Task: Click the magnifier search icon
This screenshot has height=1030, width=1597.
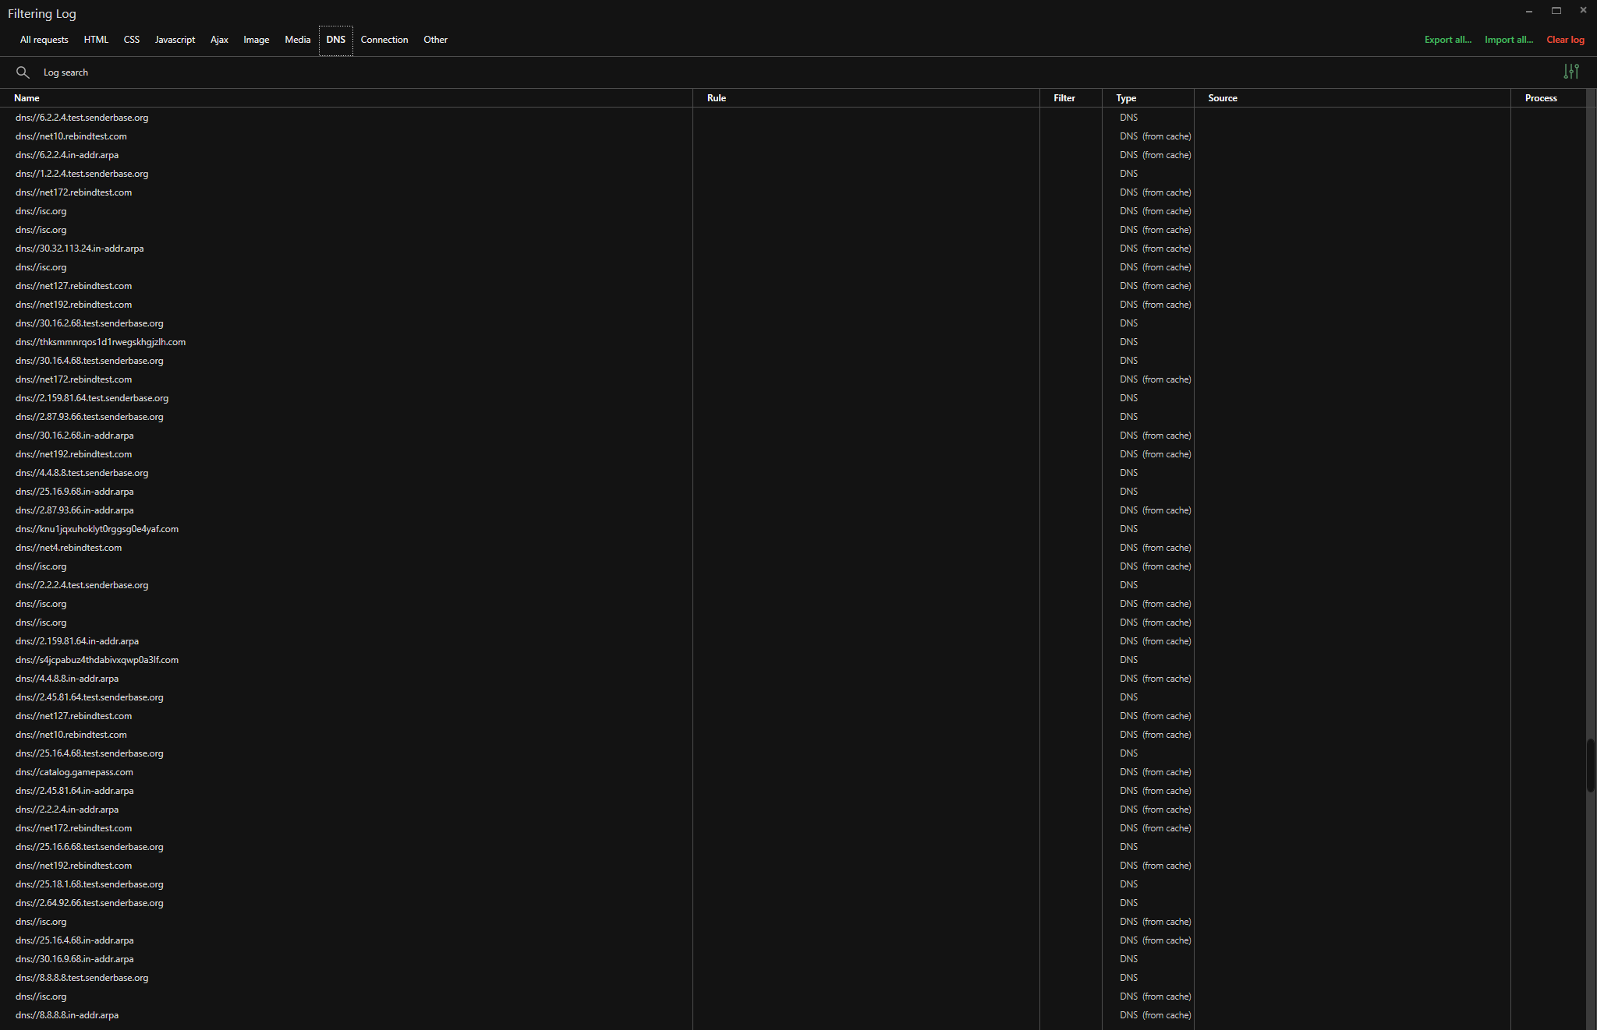Action: tap(23, 72)
